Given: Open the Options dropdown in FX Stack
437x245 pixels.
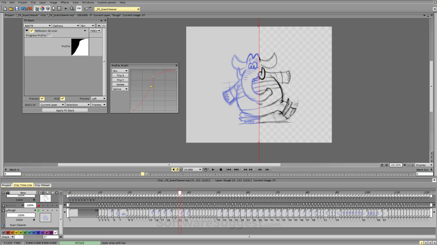Looking at the screenshot, I should tap(66, 26).
